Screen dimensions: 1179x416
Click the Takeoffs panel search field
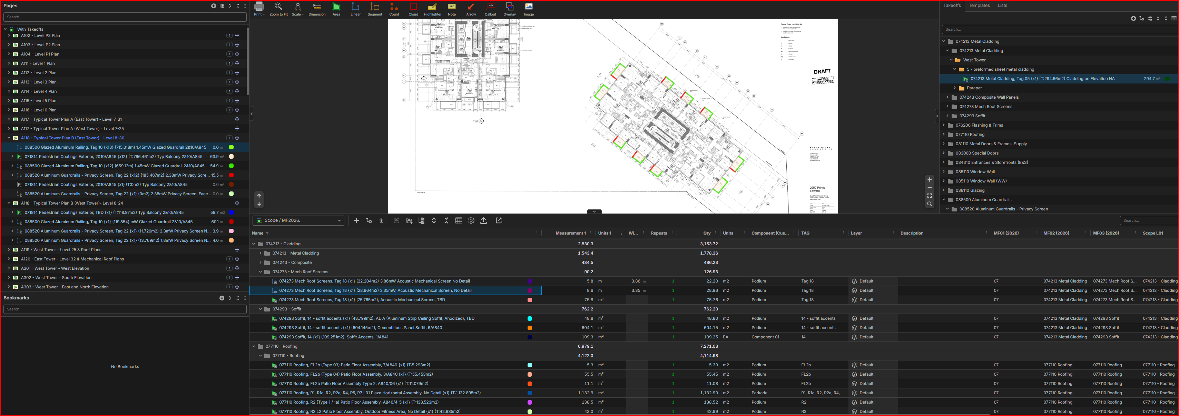click(1060, 29)
